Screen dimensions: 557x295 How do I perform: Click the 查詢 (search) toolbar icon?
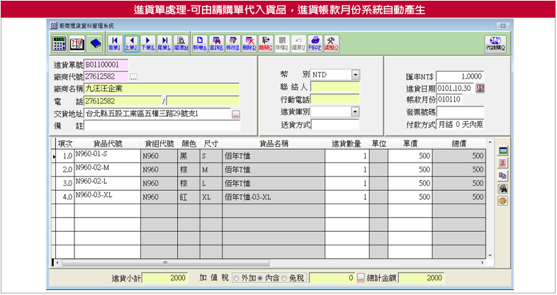(x=216, y=43)
